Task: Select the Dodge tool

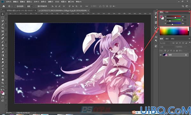Action: tap(3, 62)
